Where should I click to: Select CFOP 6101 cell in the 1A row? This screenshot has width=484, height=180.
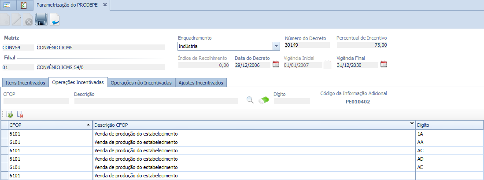pyautogui.click(x=50, y=134)
